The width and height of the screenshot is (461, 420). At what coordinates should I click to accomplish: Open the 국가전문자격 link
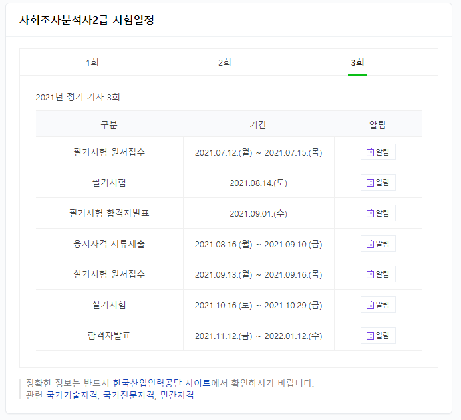coord(129,395)
